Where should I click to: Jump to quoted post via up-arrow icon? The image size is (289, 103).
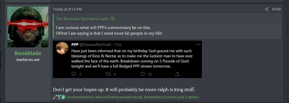(113, 19)
